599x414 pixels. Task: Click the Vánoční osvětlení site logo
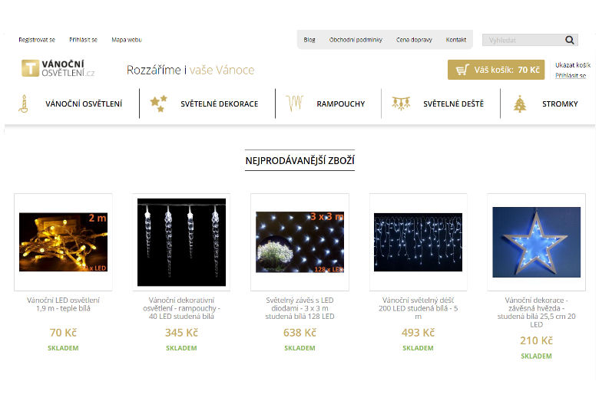pyautogui.click(x=58, y=69)
